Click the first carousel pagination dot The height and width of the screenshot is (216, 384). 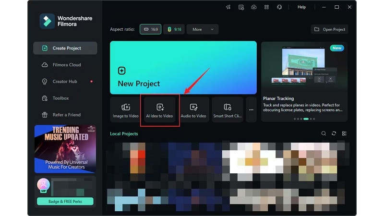tap(295, 119)
